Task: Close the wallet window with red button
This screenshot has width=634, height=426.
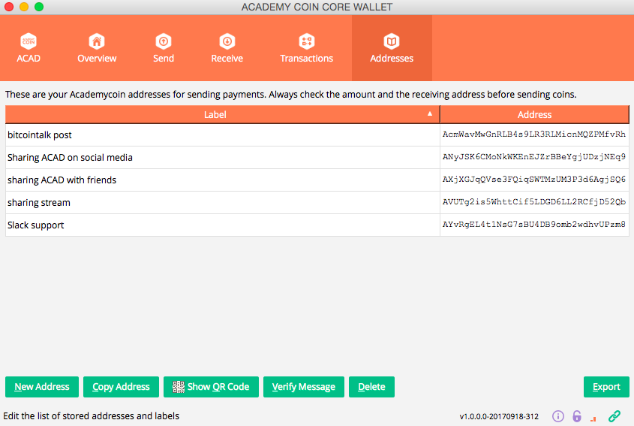Action: pyautogui.click(x=9, y=7)
